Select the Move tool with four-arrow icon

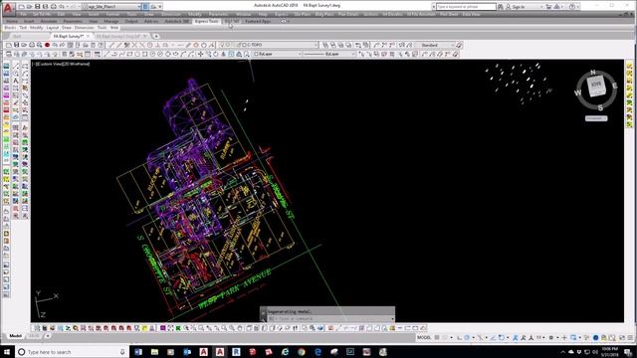point(200,54)
